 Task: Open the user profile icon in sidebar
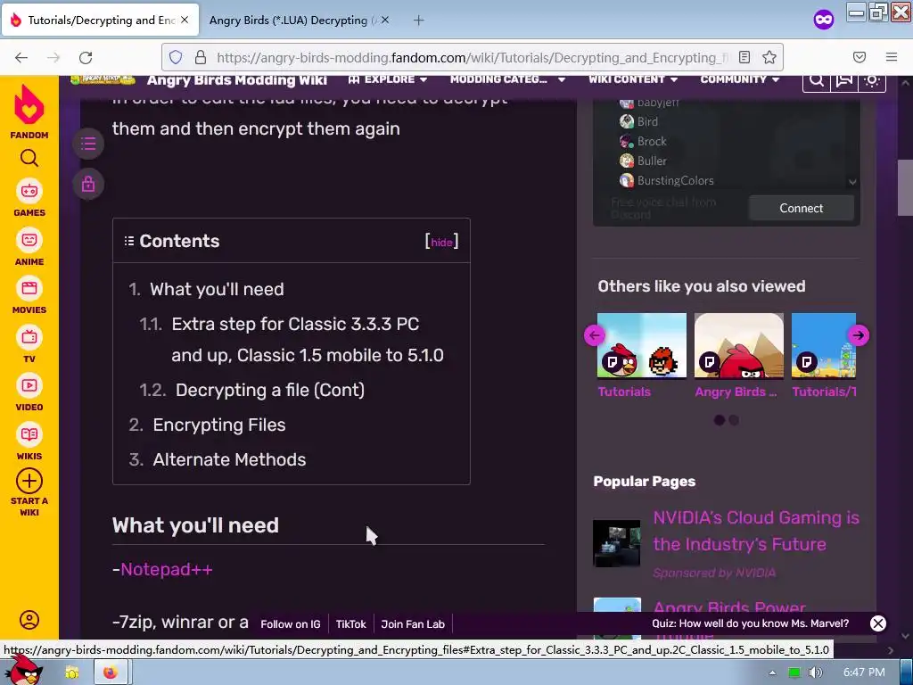[x=29, y=620]
